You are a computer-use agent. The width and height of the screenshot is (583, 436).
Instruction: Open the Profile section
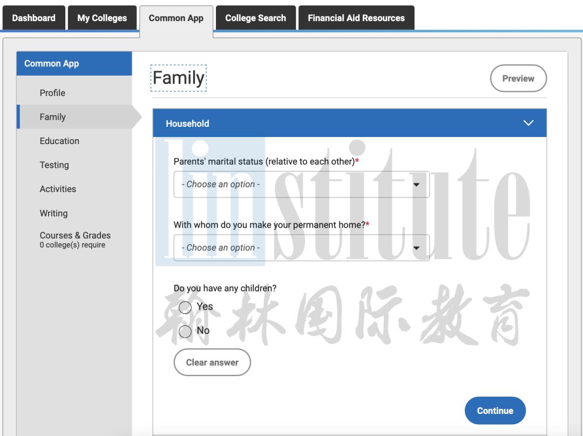tap(52, 93)
